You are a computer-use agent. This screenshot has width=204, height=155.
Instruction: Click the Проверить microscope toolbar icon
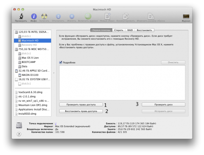click(x=21, y=16)
